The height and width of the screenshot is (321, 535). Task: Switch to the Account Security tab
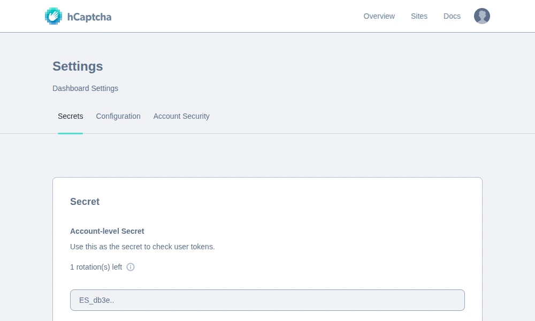click(181, 116)
